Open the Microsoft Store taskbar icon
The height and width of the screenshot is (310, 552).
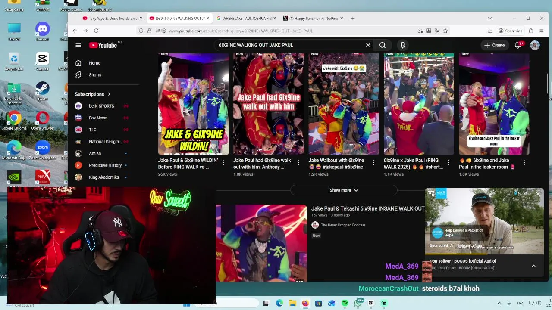[x=318, y=303]
